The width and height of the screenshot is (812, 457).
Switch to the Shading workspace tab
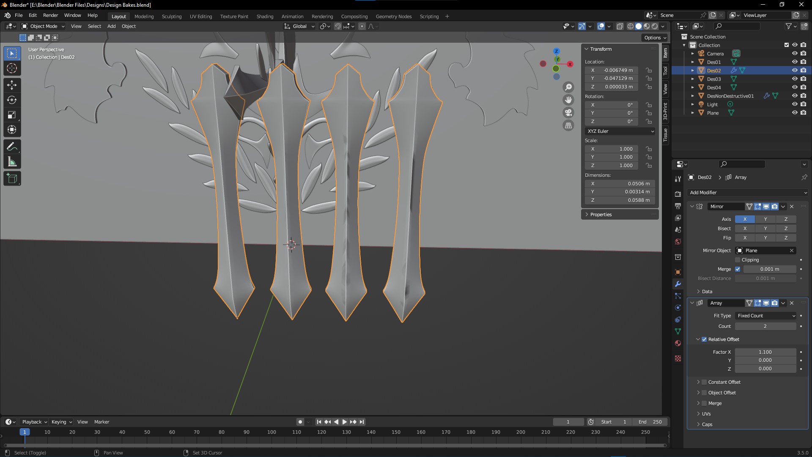coord(265,17)
